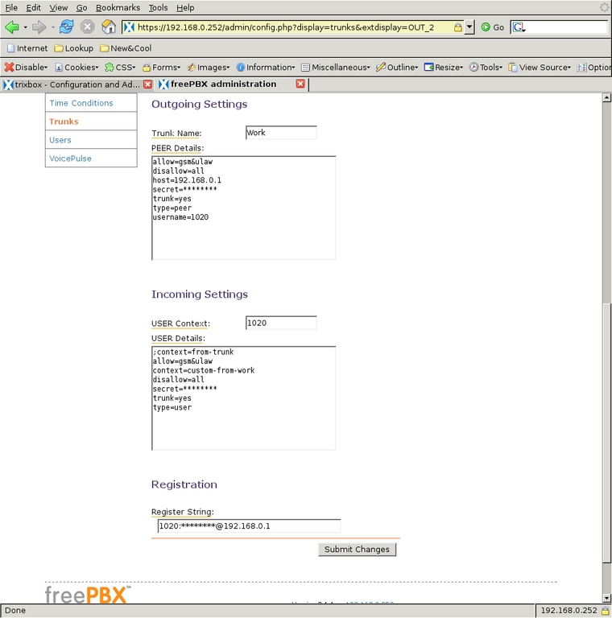The image size is (612, 618).
Task: Open the Bookmarks menu
Action: pyautogui.click(x=118, y=7)
